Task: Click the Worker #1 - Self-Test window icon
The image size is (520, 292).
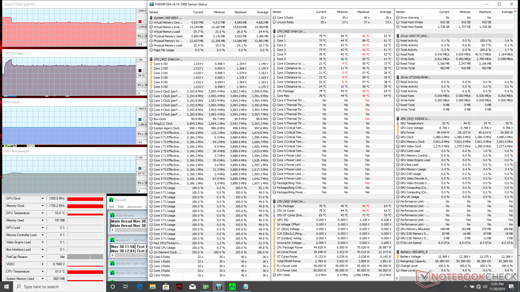Action: pyautogui.click(x=112, y=240)
